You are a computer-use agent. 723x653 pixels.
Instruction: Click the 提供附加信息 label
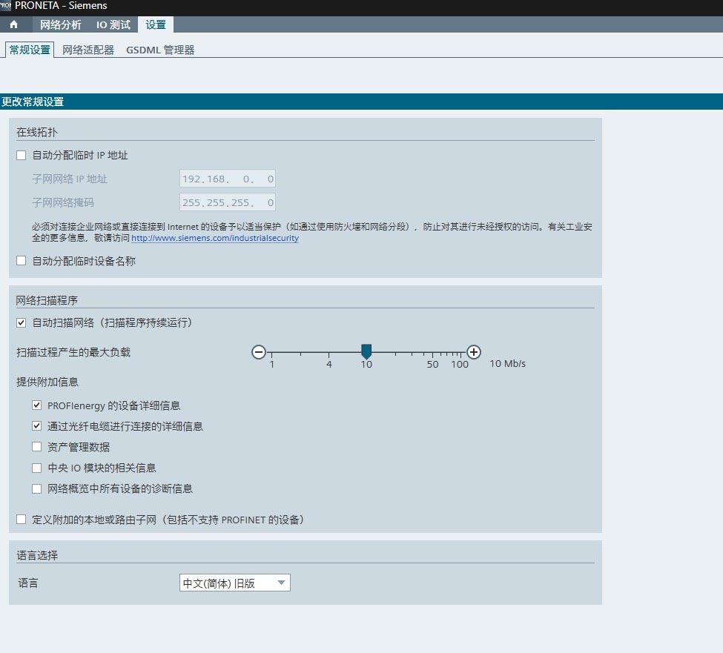pos(47,382)
